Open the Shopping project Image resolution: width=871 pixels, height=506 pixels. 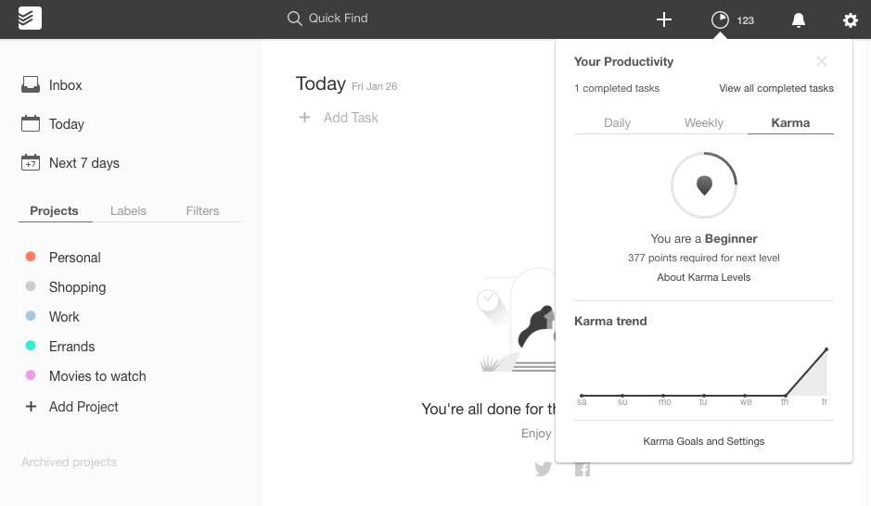click(77, 287)
